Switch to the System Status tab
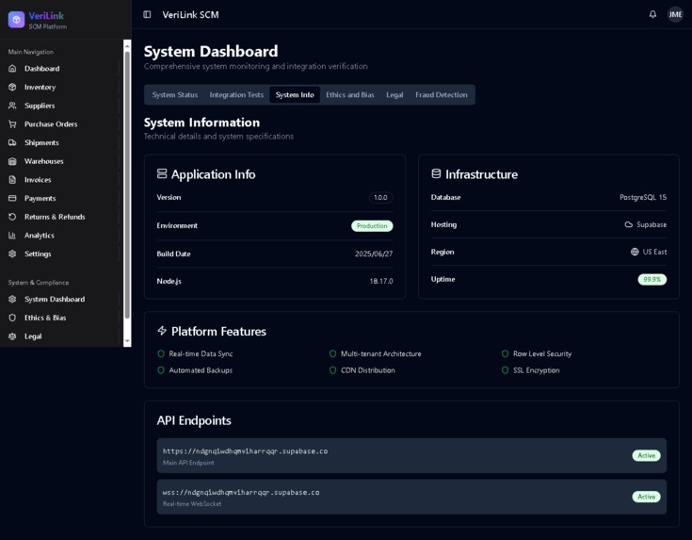 point(175,94)
